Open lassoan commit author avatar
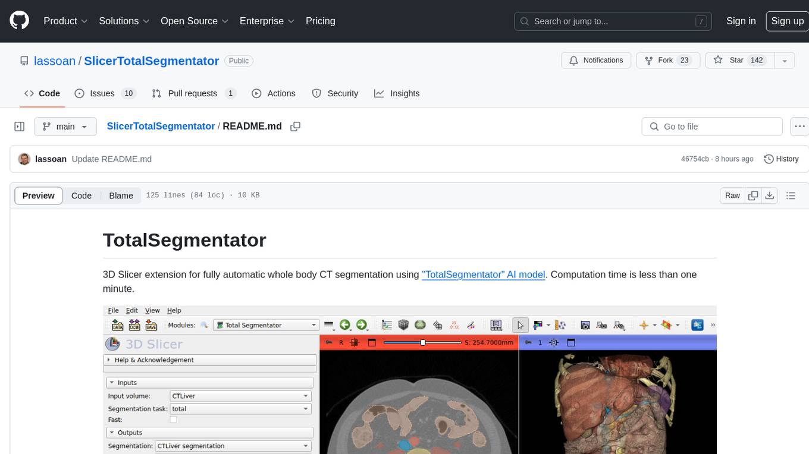 point(24,159)
